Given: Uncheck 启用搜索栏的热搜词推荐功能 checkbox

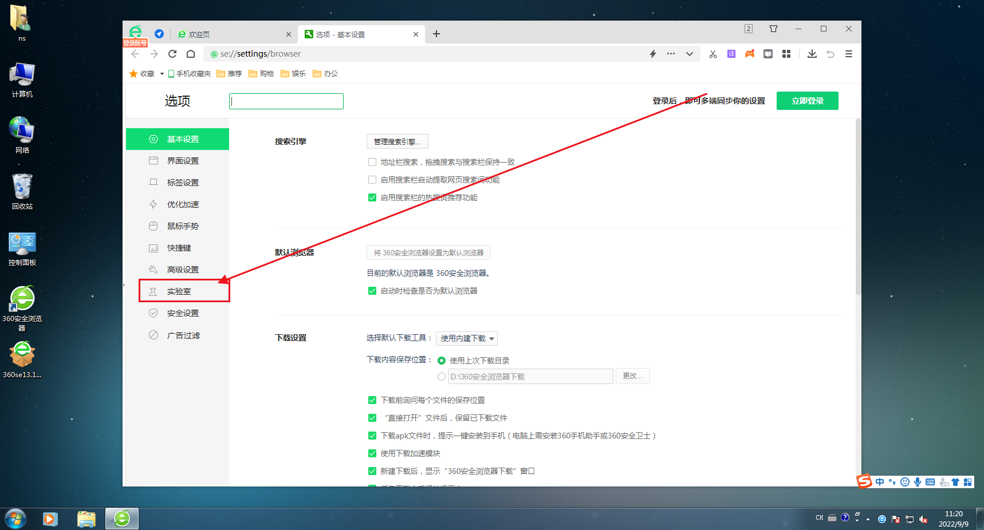Looking at the screenshot, I should coord(372,197).
